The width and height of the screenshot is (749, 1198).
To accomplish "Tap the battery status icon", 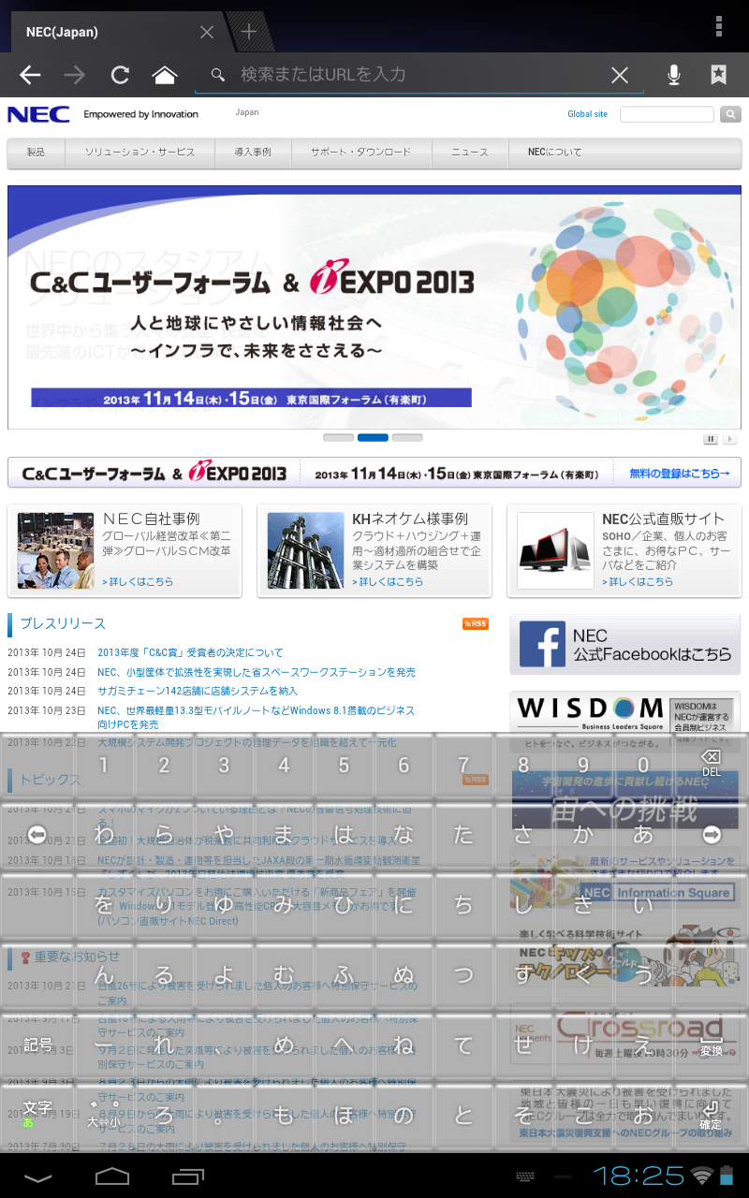I will pos(727,1176).
